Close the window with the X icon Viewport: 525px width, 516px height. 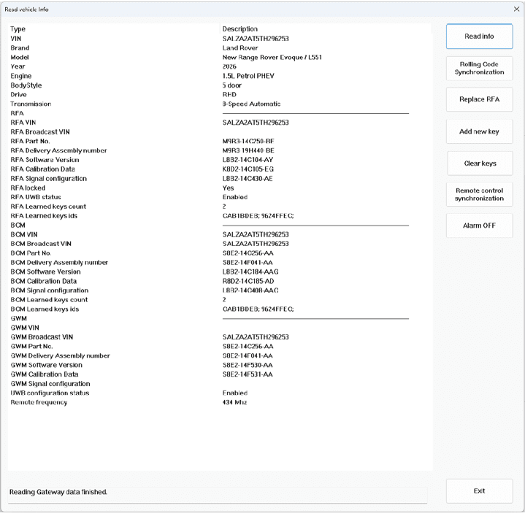coord(516,9)
